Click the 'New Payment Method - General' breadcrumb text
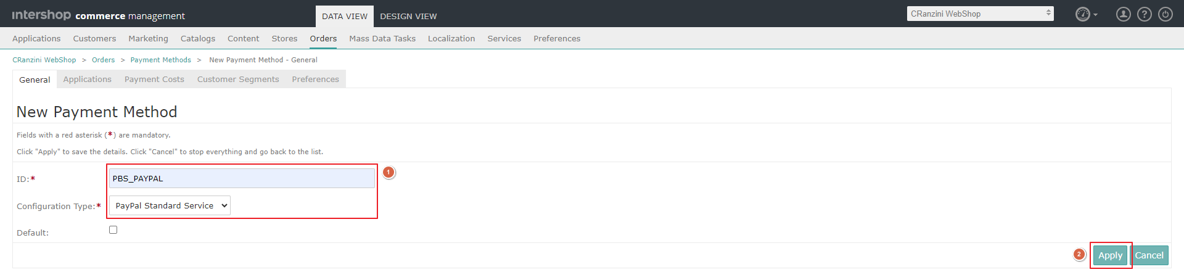This screenshot has width=1184, height=272. (263, 60)
